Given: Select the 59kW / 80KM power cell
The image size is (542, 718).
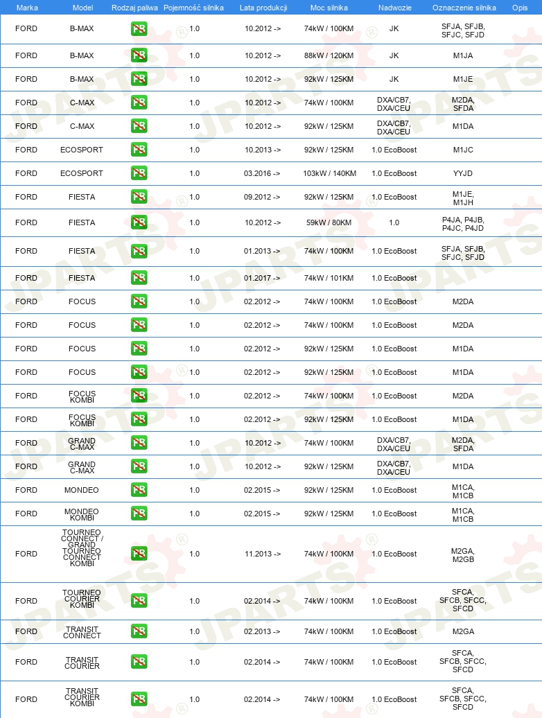Looking at the screenshot, I should click(x=329, y=222).
